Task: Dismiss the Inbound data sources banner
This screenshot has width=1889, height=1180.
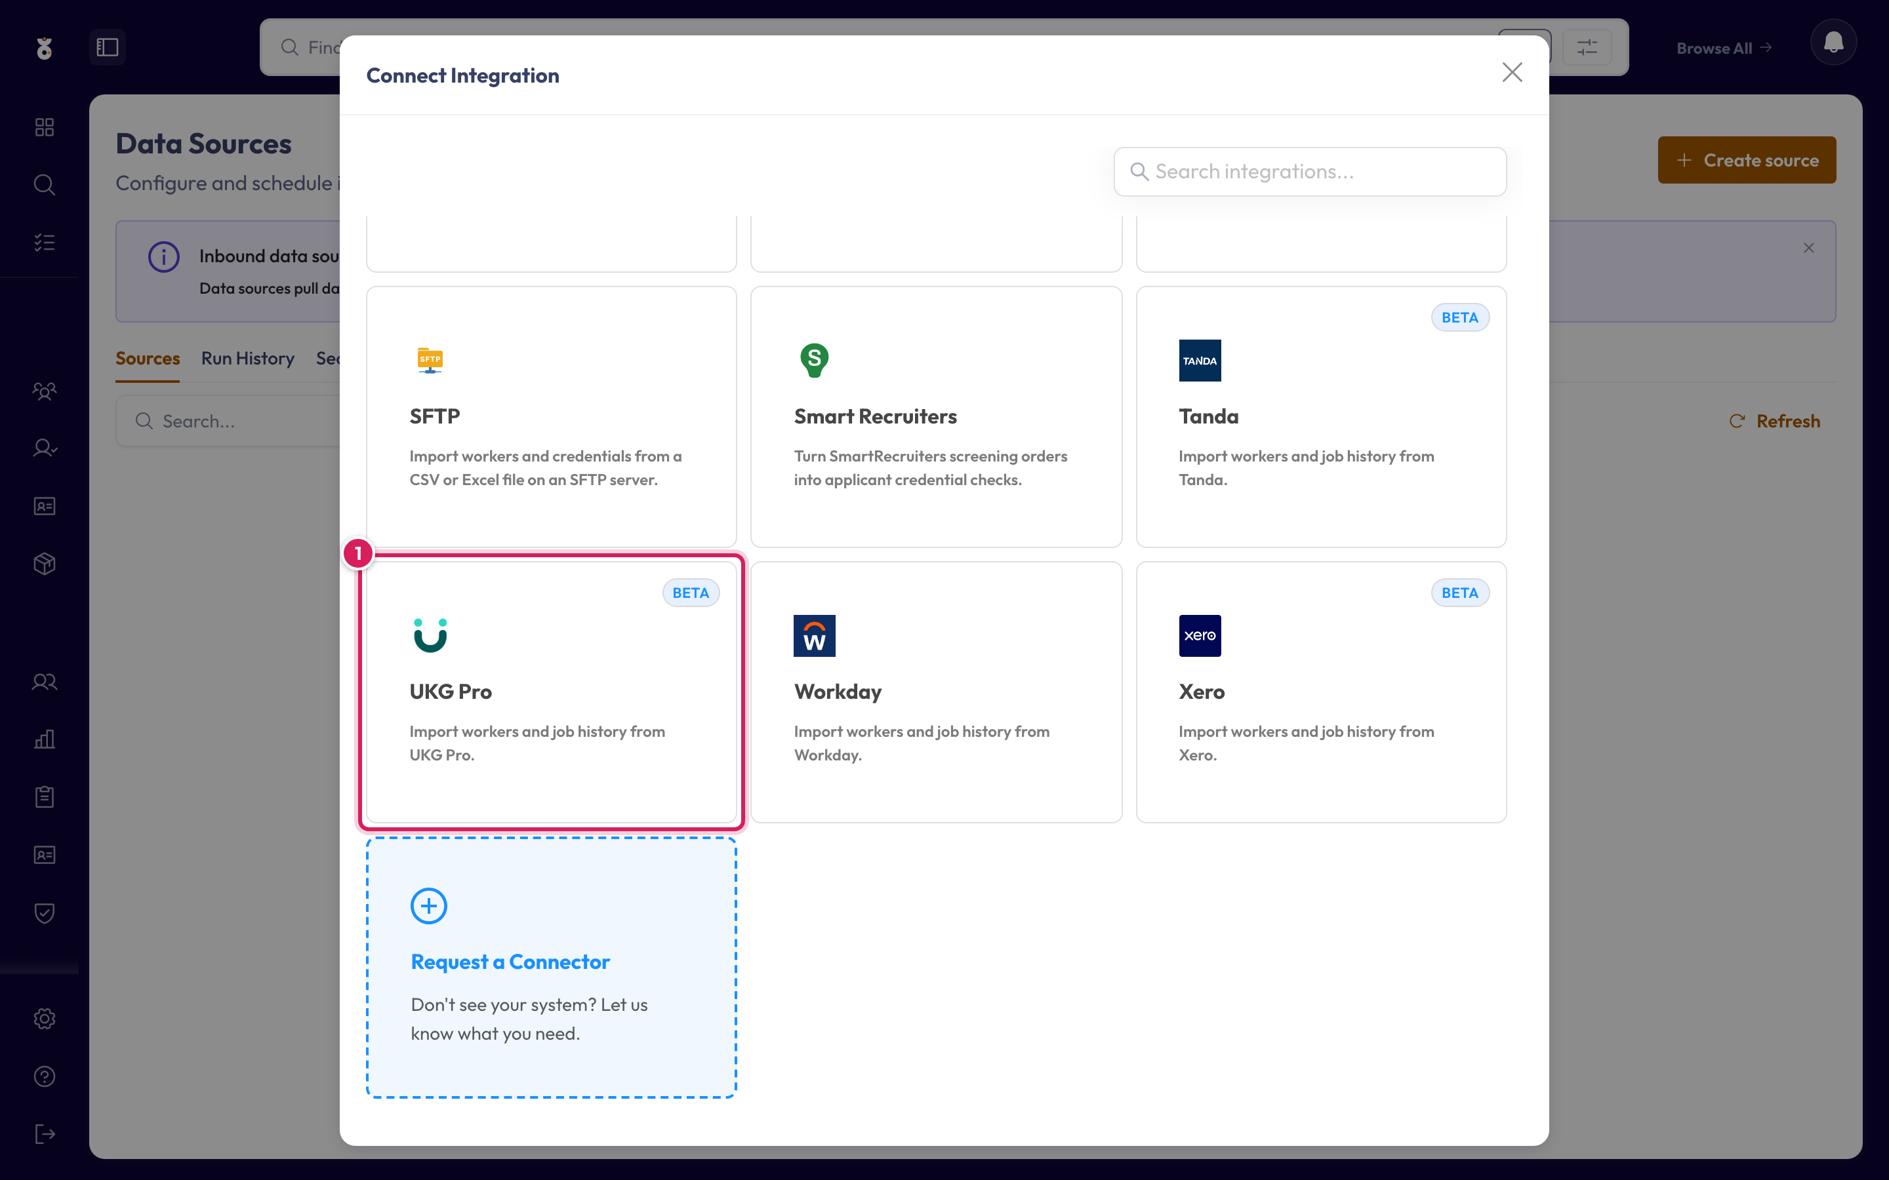Action: tap(1808, 248)
